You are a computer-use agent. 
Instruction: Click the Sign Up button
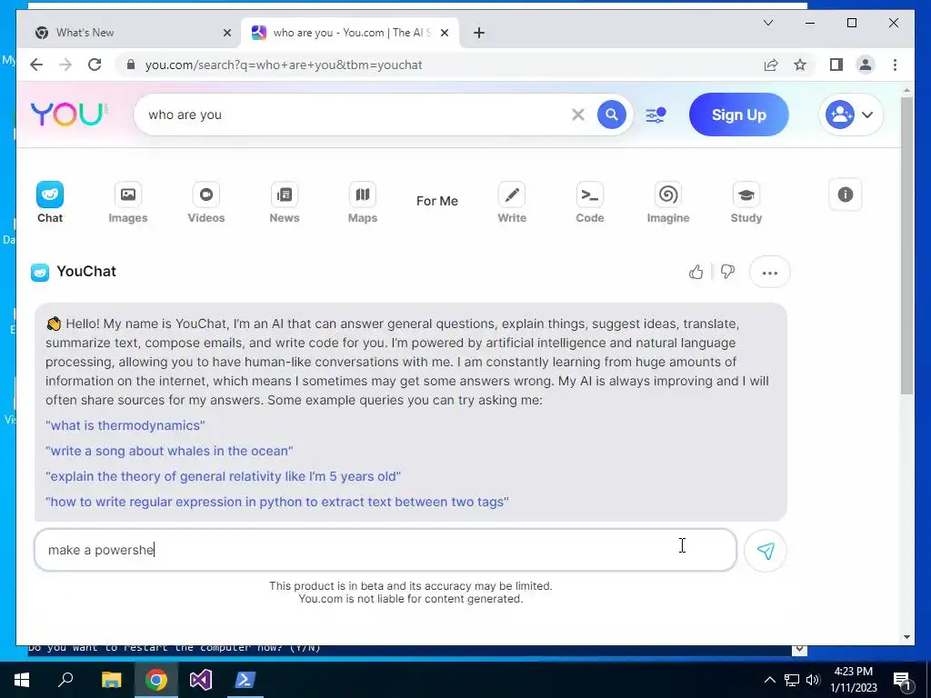point(738,115)
